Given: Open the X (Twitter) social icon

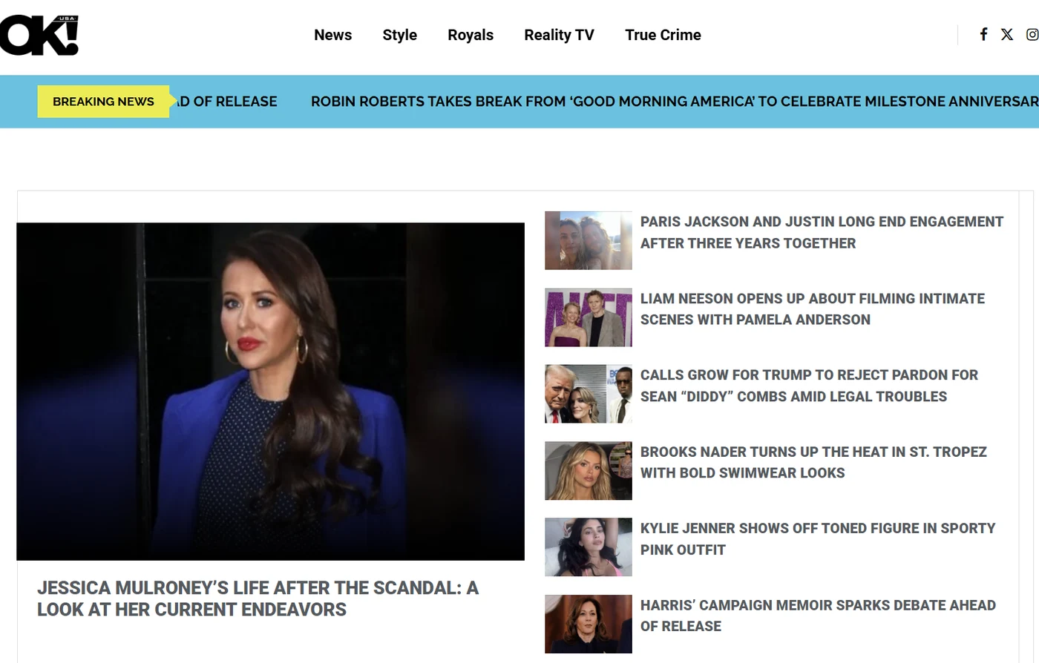Looking at the screenshot, I should tap(1007, 34).
